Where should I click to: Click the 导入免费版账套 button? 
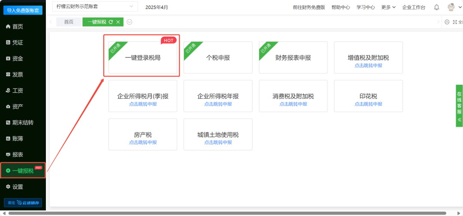[x=23, y=11]
